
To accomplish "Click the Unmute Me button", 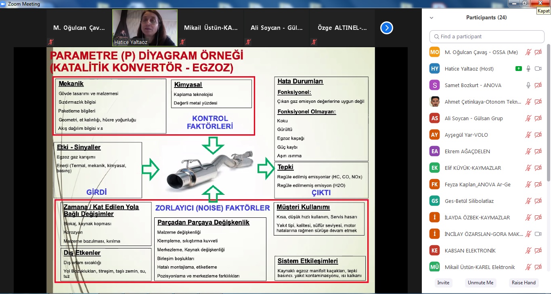I will (x=480, y=283).
